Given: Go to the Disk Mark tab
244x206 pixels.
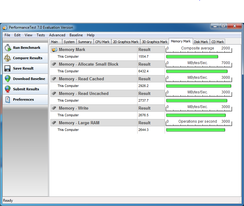Looking at the screenshot, I should [201, 42].
